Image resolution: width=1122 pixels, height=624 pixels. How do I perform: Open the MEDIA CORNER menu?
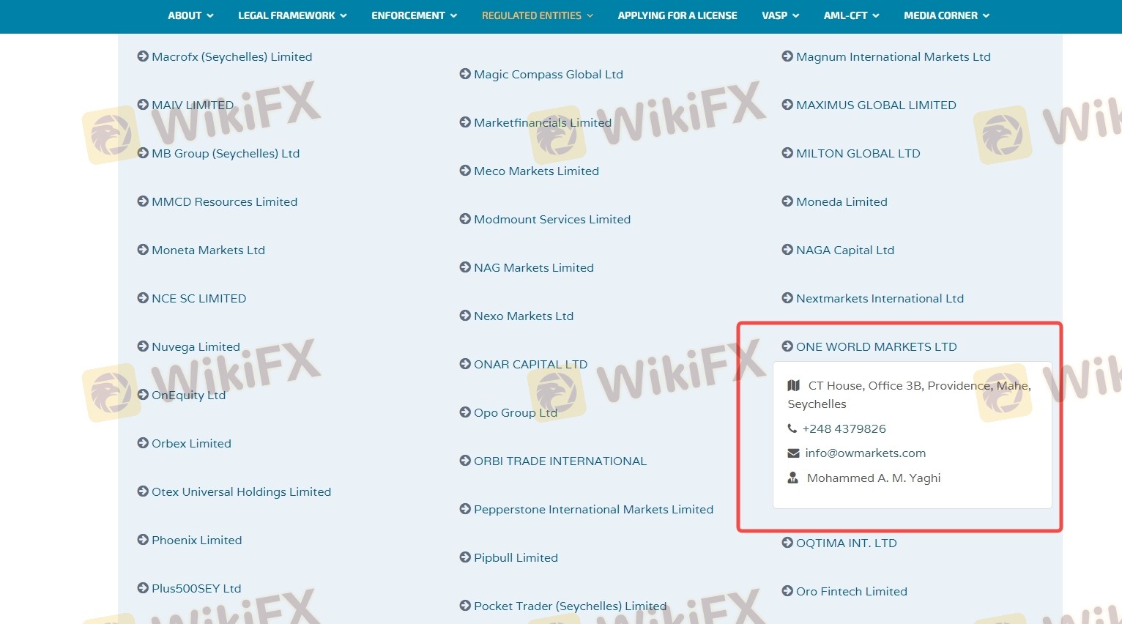945,15
